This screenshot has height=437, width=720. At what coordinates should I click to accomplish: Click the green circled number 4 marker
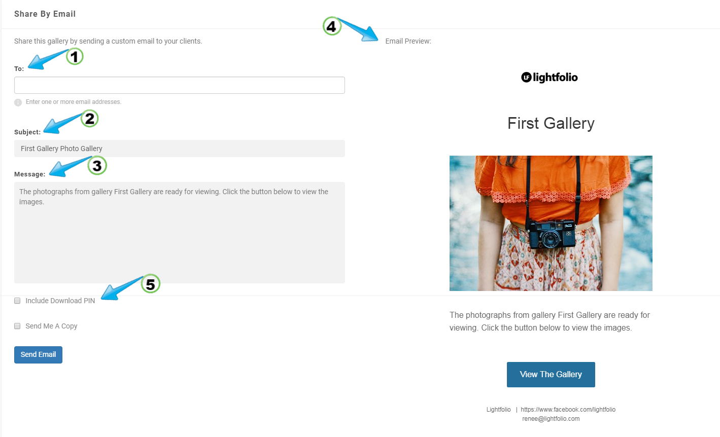[x=331, y=26]
